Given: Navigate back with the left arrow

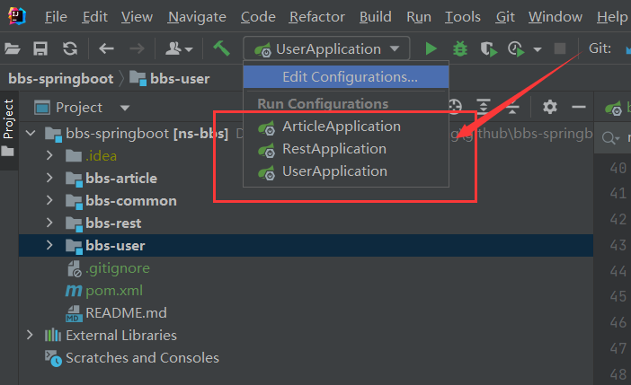Looking at the screenshot, I should pyautogui.click(x=106, y=49).
